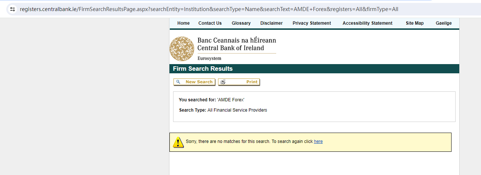Navigate to the Site Map
Viewport: 481px width, 175px height.
click(414, 23)
